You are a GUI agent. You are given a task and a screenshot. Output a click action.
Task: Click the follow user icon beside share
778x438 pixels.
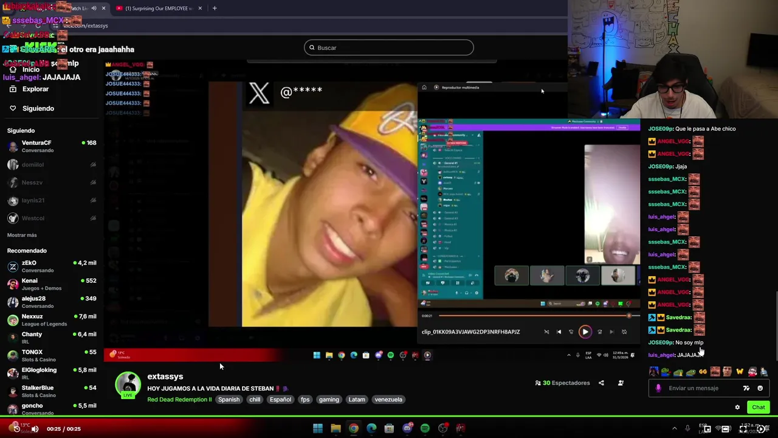click(x=621, y=383)
